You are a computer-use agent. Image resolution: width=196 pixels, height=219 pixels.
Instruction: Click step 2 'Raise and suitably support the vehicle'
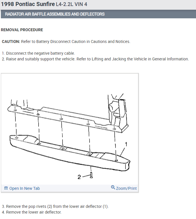pos(95,59)
